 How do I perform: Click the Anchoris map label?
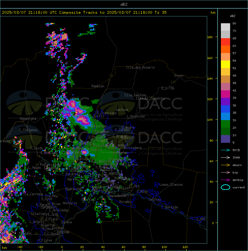(x=70, y=203)
